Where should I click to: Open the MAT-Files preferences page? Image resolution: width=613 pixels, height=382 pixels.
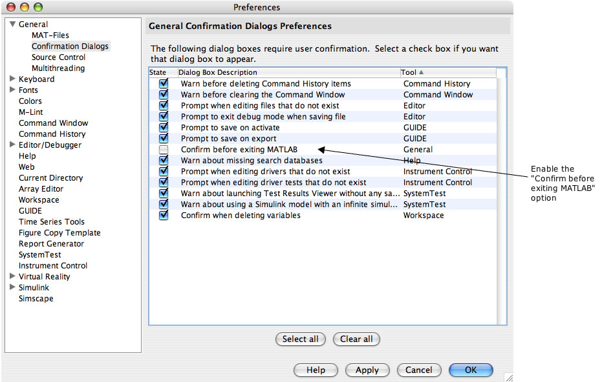pyautogui.click(x=50, y=35)
